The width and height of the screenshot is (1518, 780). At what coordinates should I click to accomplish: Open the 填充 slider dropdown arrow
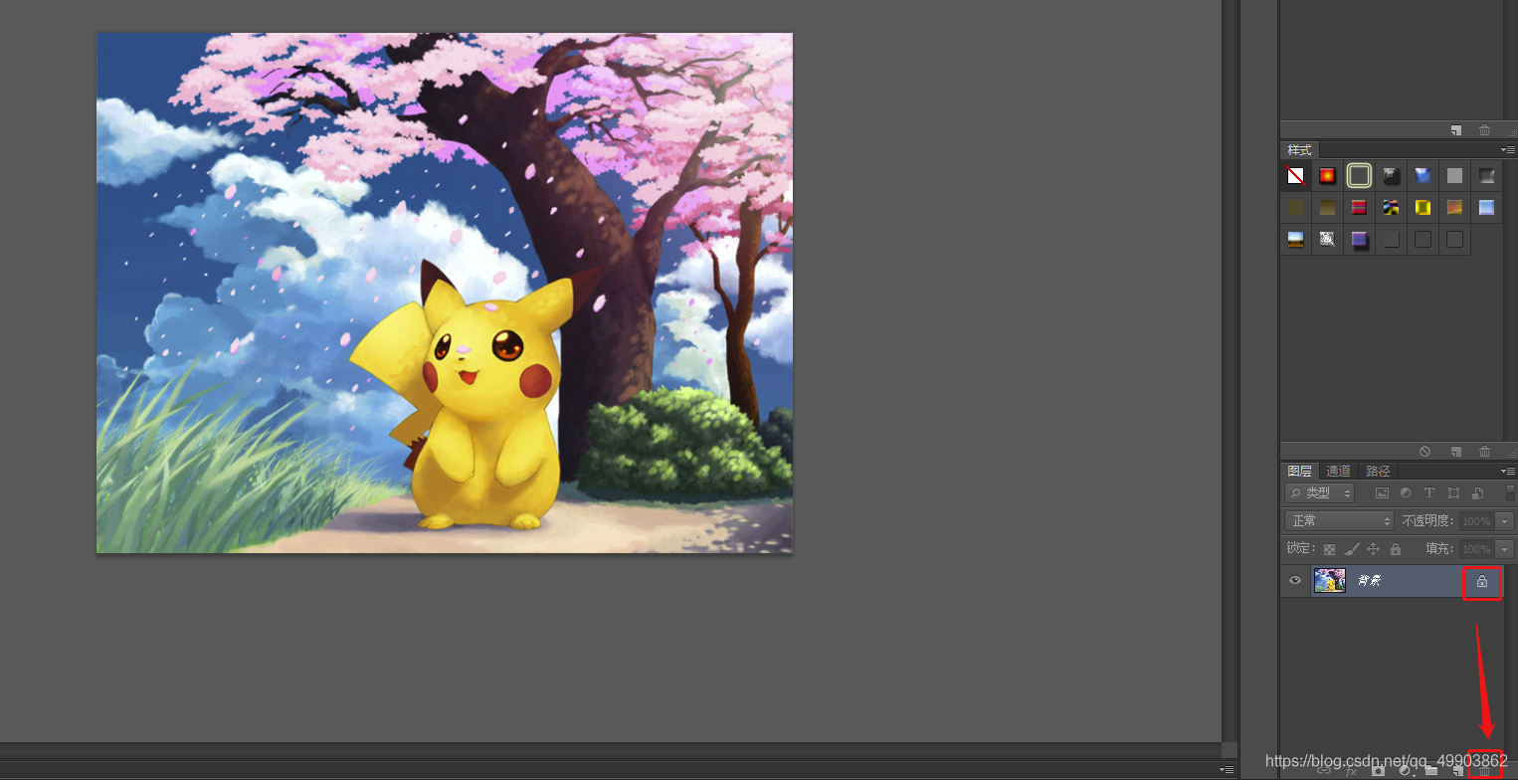click(x=1504, y=548)
